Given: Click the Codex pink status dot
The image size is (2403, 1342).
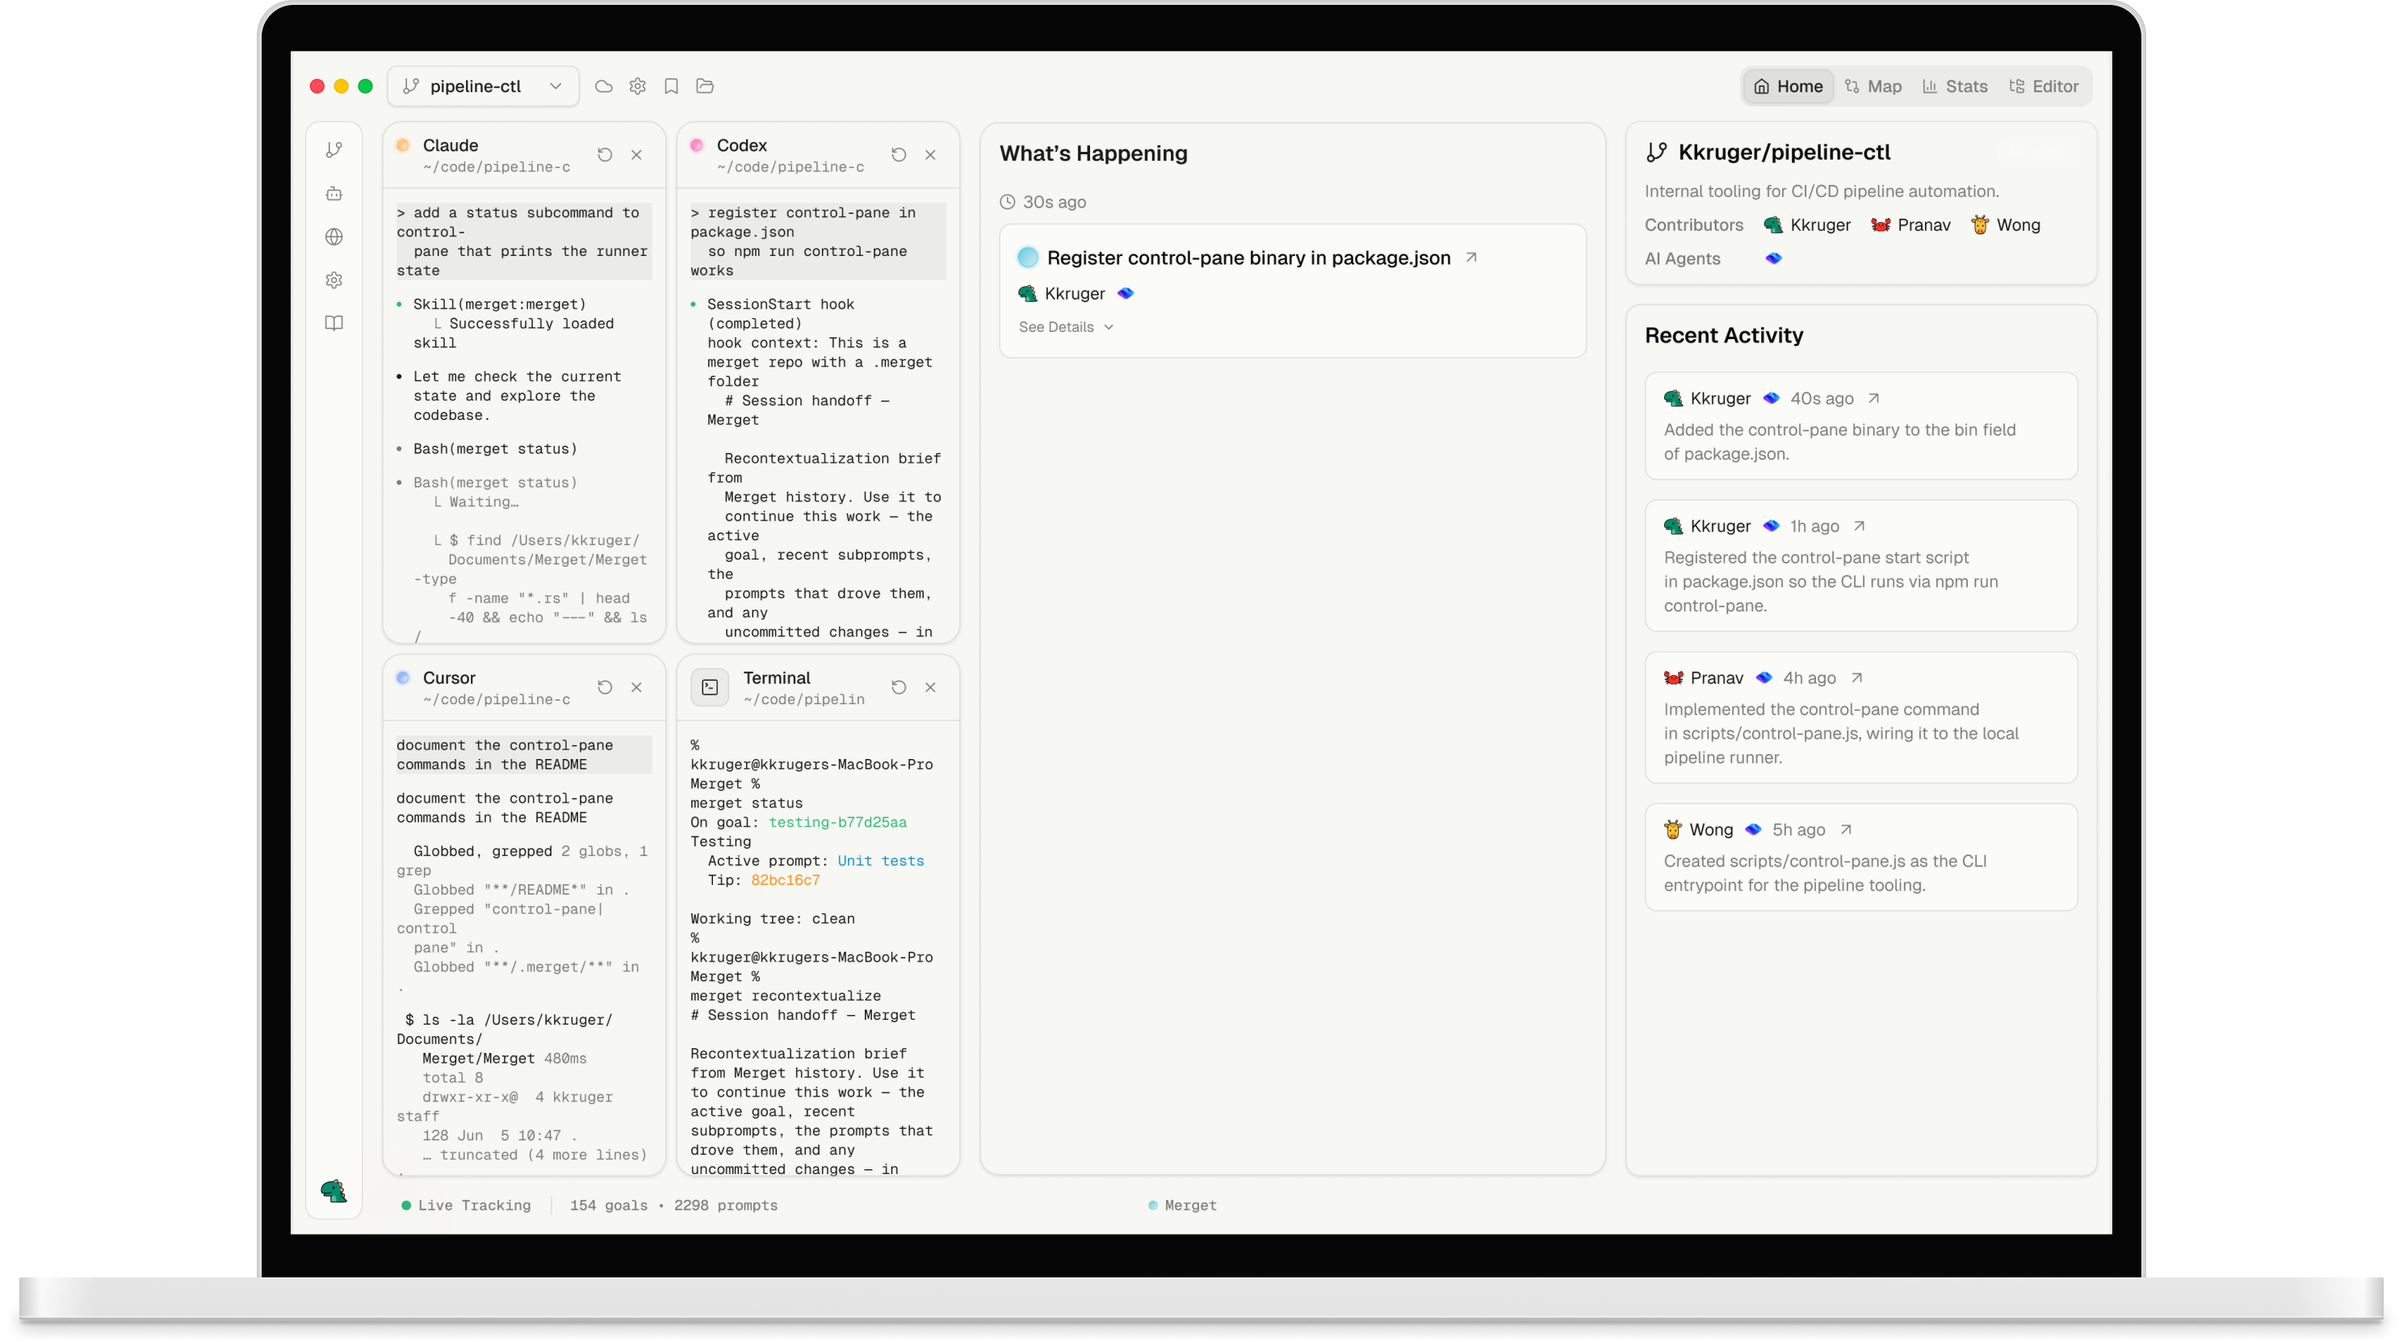Looking at the screenshot, I should (697, 145).
